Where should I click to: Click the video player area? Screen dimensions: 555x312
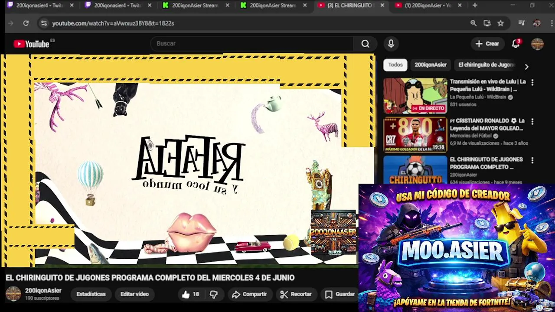coord(187,160)
